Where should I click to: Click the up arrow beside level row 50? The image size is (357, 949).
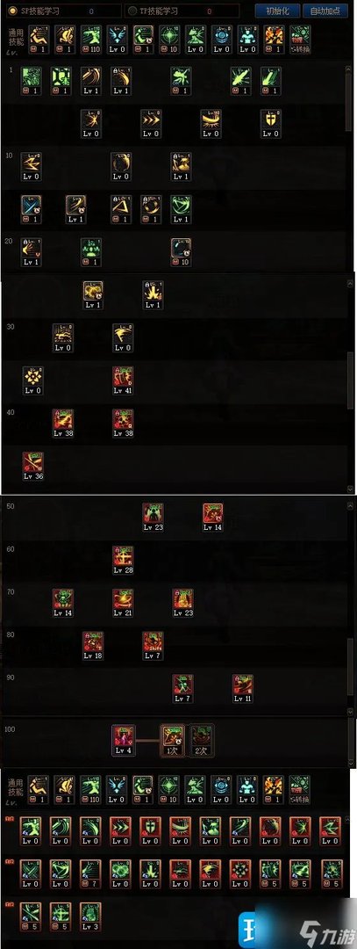351,505
